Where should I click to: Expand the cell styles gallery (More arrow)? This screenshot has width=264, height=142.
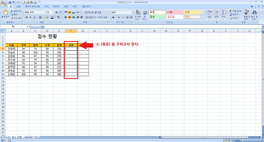202,18
